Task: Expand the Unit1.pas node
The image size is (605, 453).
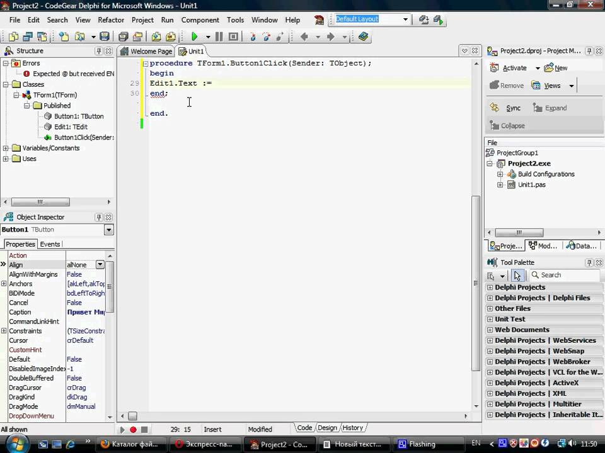Action: [x=500, y=185]
